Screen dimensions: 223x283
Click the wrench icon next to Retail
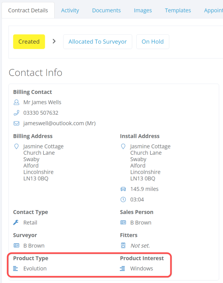[16, 223]
